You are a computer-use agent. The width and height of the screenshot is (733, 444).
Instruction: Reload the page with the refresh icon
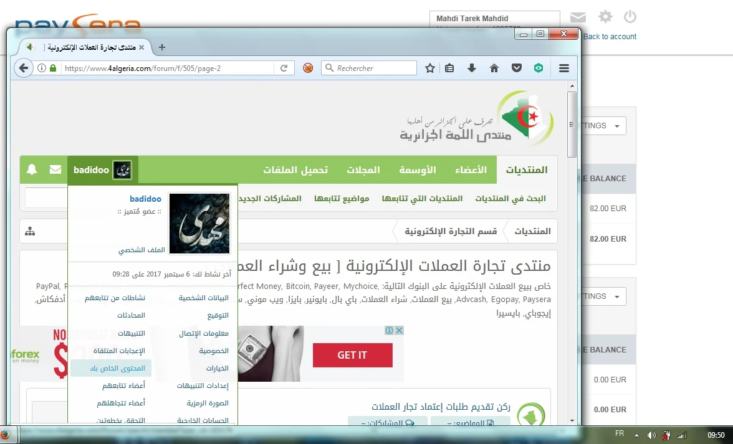pos(284,68)
